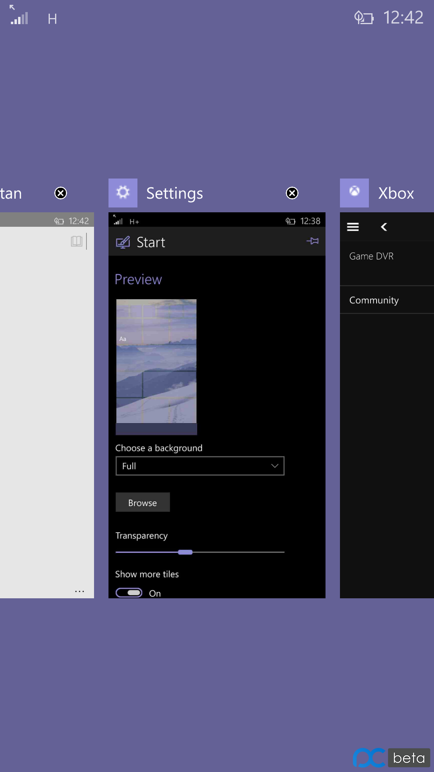Tap the battery status icon

(x=364, y=18)
